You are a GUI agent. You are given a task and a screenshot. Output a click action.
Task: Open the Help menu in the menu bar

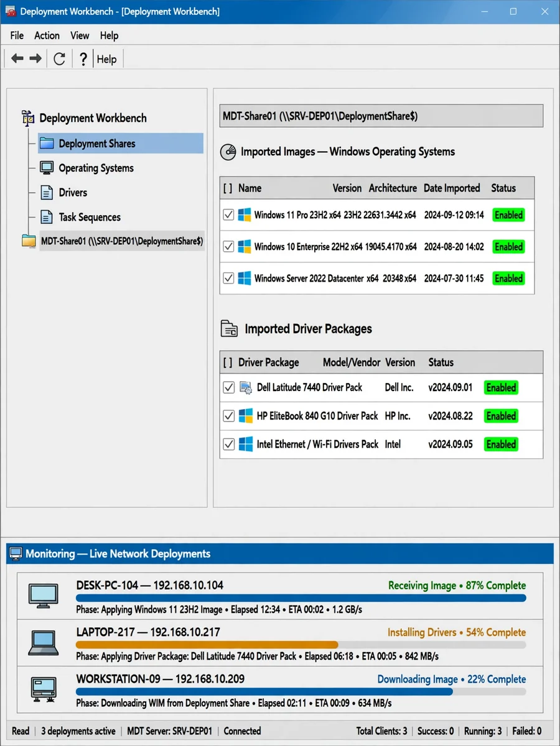[109, 35]
